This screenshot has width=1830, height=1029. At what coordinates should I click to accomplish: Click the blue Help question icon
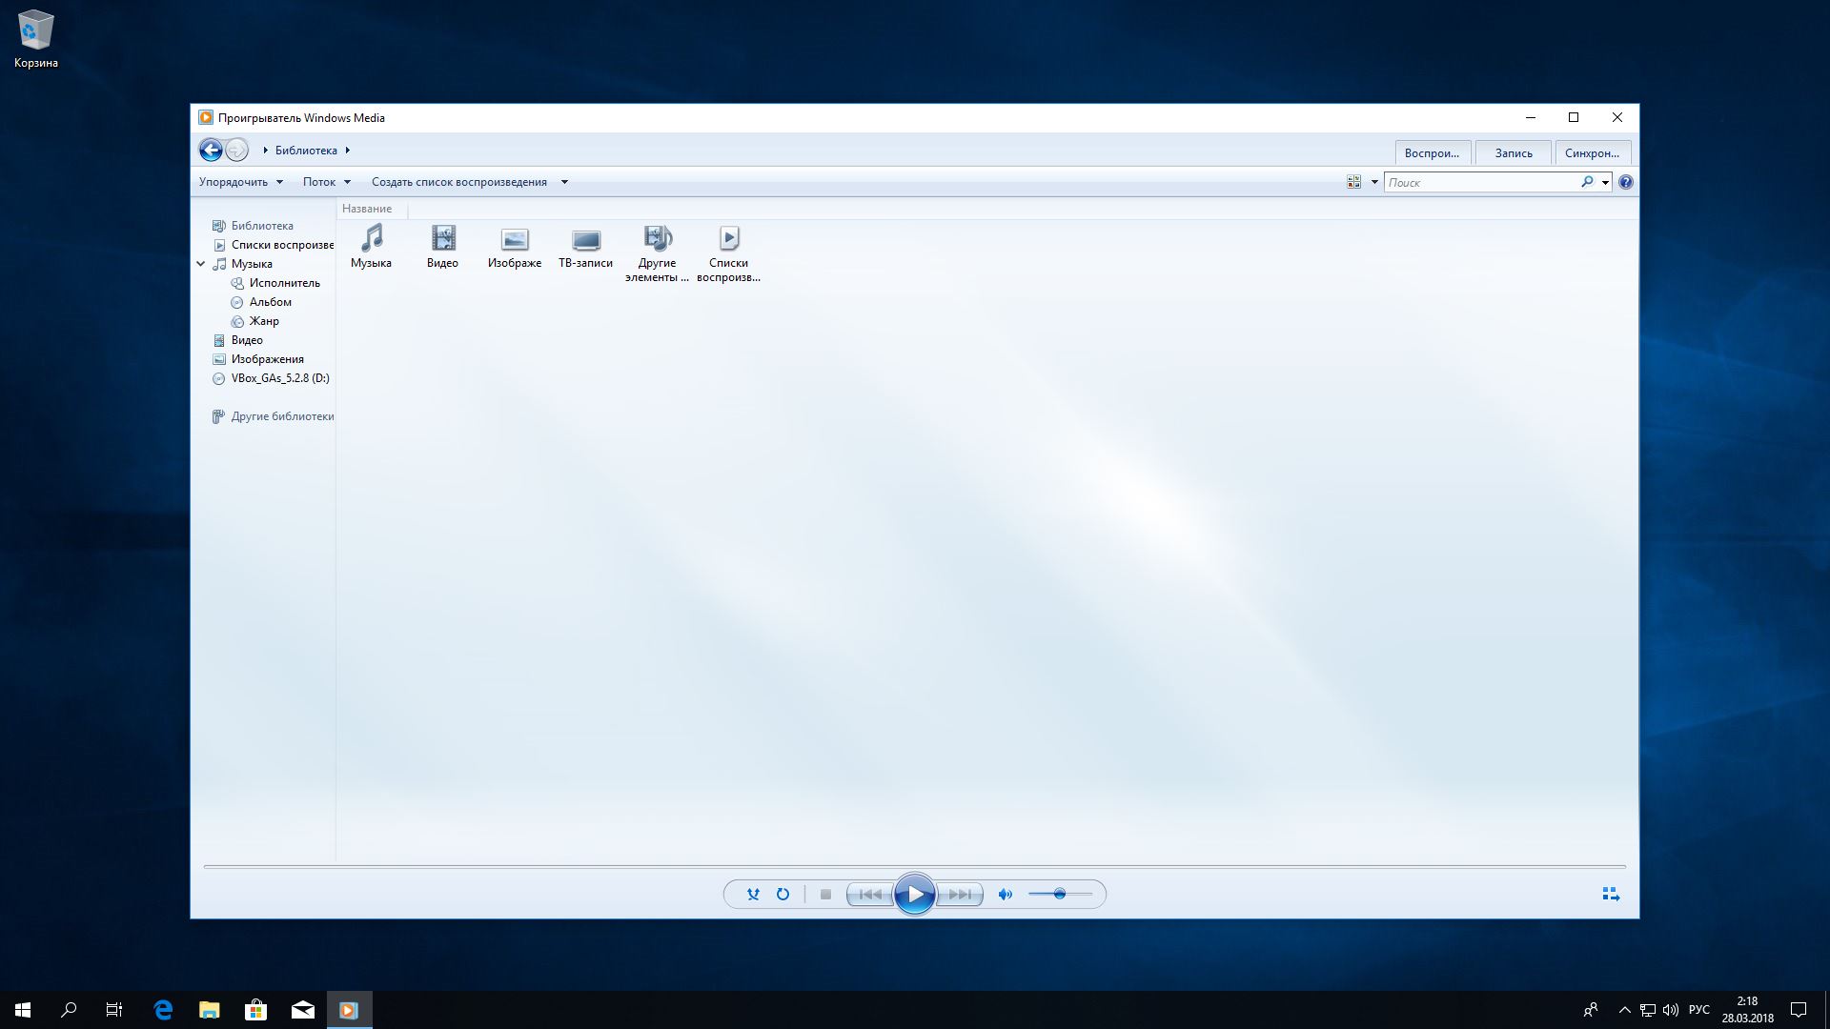pos(1626,182)
